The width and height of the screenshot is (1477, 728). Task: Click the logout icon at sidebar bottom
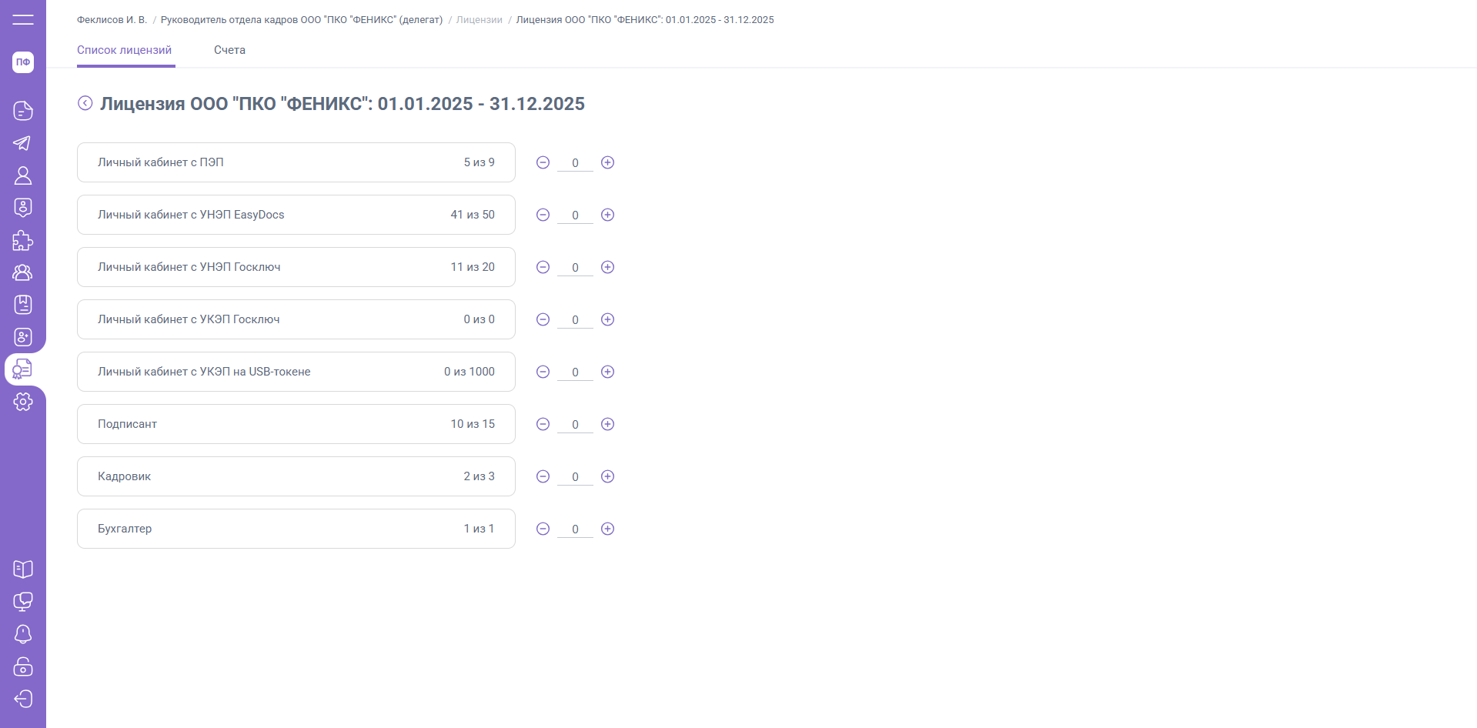(23, 699)
